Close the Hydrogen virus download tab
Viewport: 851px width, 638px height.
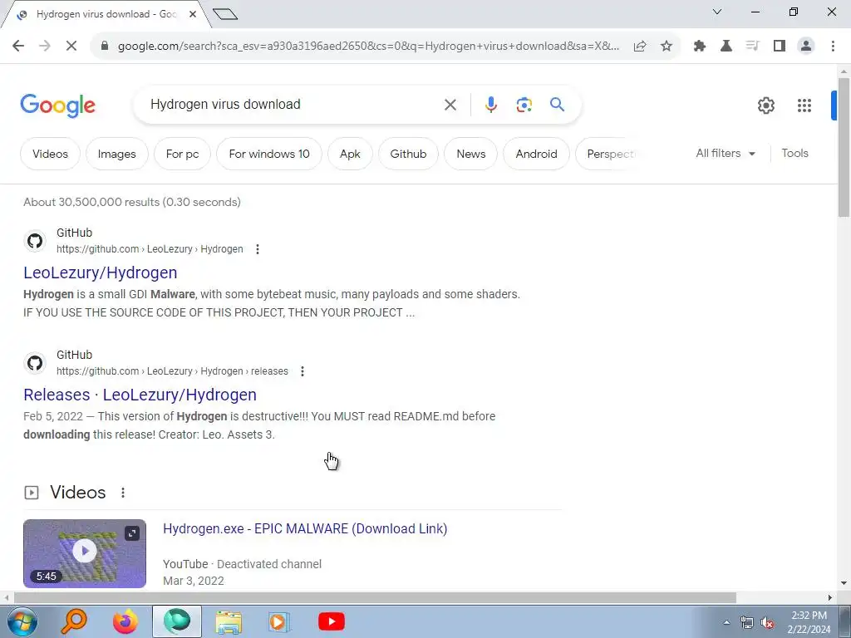(x=193, y=14)
